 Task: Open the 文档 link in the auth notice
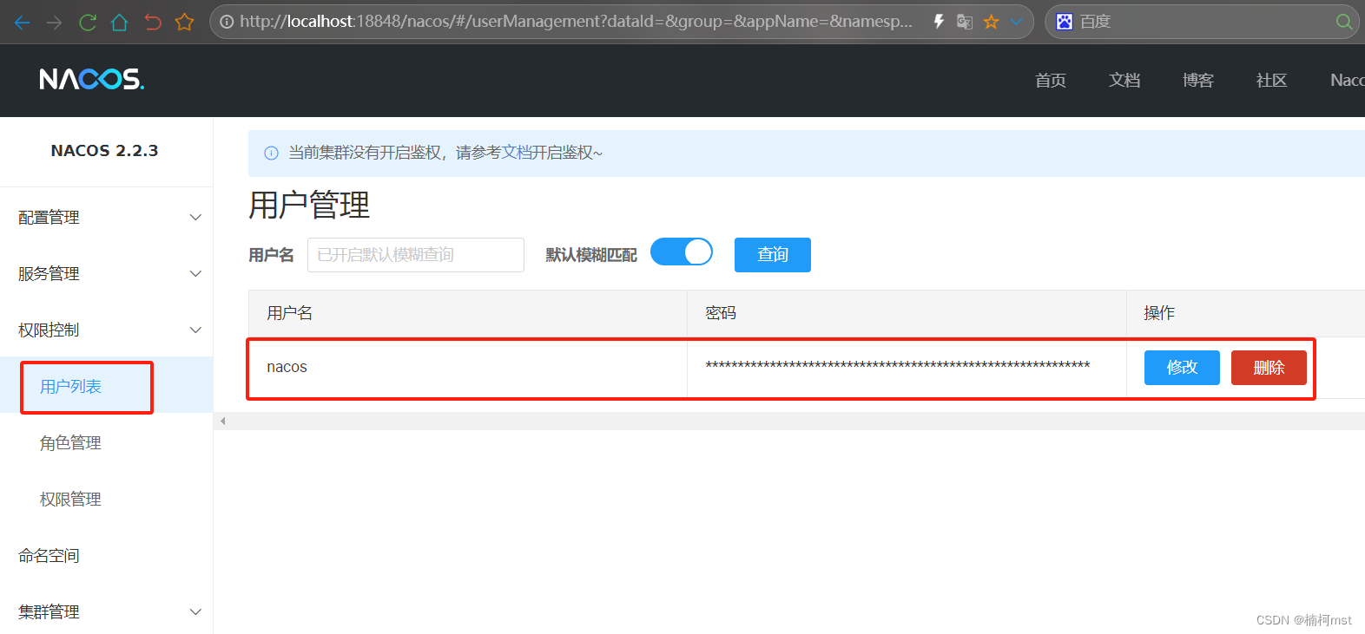[x=517, y=153]
